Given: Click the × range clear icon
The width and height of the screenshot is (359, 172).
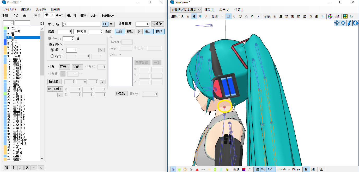Looking at the screenshot, I should pos(258,16).
